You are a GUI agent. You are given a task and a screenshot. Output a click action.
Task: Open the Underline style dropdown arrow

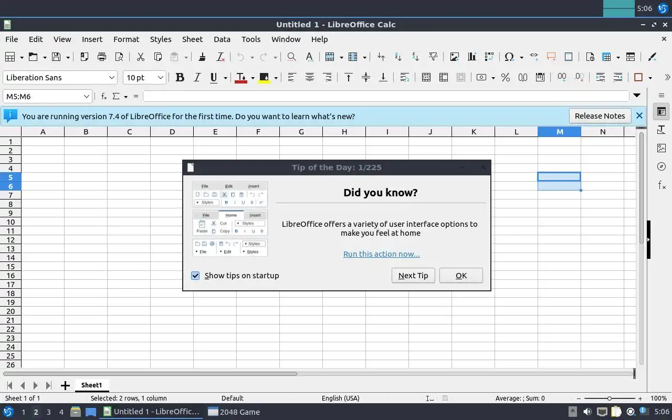[225, 78]
